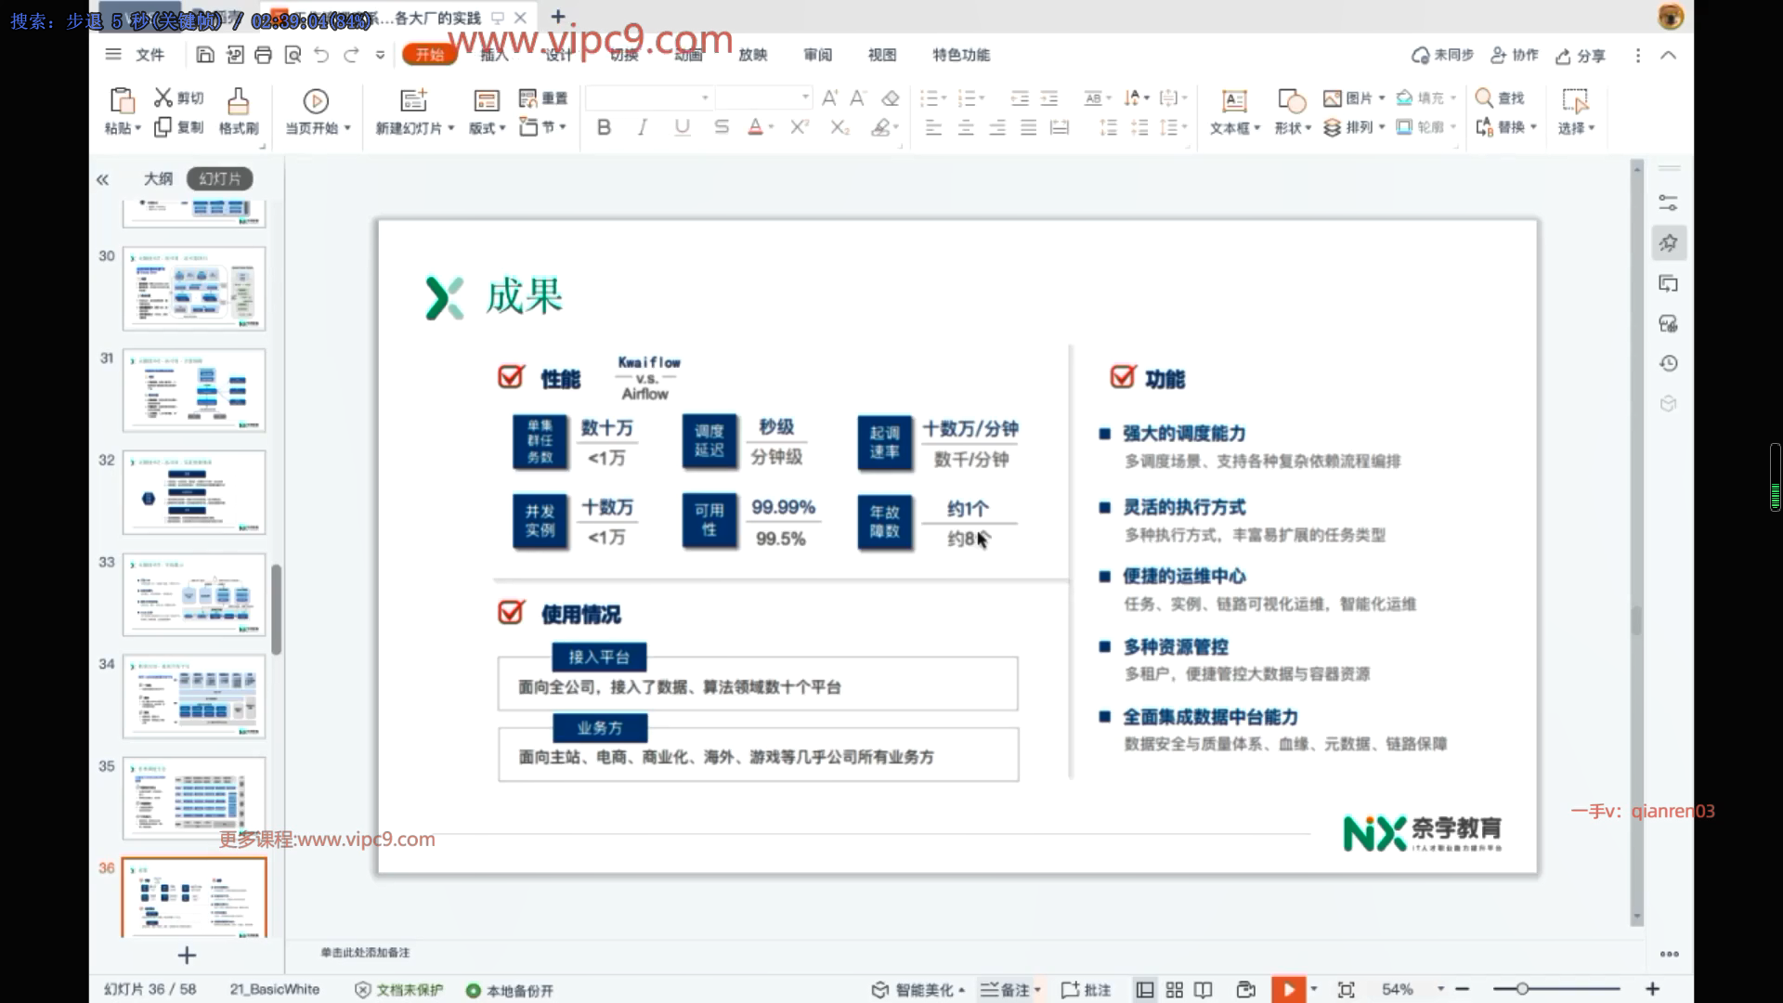Toggle the 备注 notes pane in status bar

point(1010,989)
